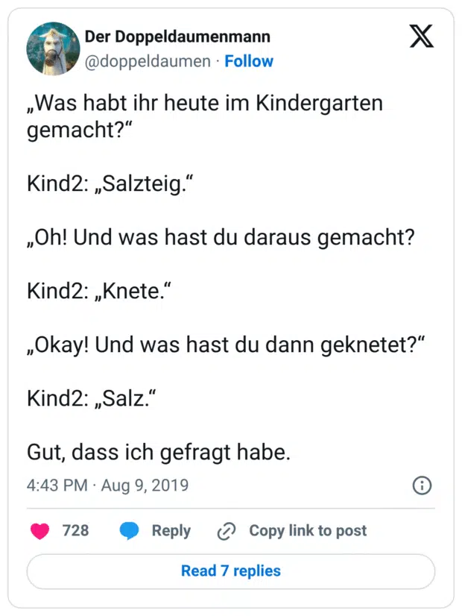Click the heart icon to unlike the post

(39, 531)
